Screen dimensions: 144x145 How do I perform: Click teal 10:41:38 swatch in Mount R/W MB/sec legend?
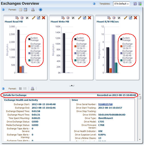tap(121, 60)
